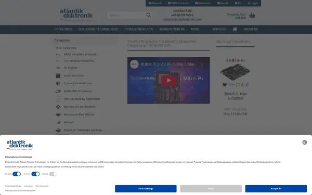
Task: Select Embedded Processors category text
Action: tap(78, 91)
